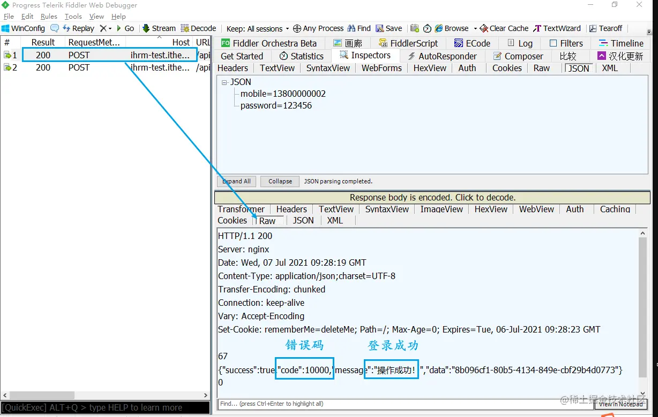Open the AutoResponder tab
This screenshot has height=417, width=658.
pos(442,56)
